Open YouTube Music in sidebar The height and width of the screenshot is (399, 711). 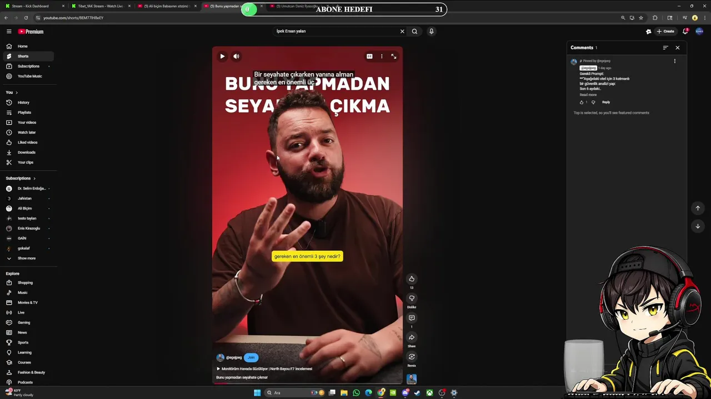(x=28, y=76)
